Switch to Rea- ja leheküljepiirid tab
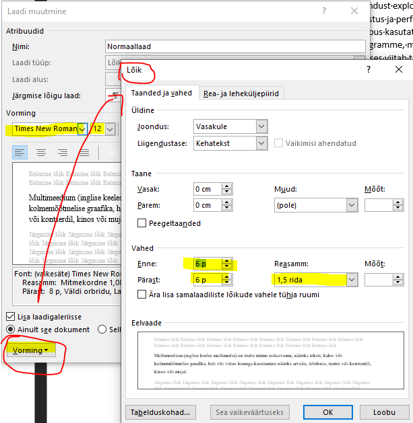The width and height of the screenshot is (413, 423). [x=241, y=93]
